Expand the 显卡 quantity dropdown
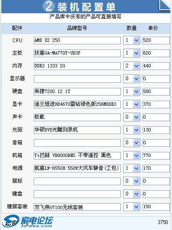Screen dimensions: 172x230 (132, 104)
